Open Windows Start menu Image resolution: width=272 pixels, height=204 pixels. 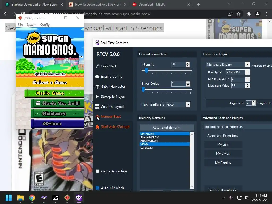point(8,198)
